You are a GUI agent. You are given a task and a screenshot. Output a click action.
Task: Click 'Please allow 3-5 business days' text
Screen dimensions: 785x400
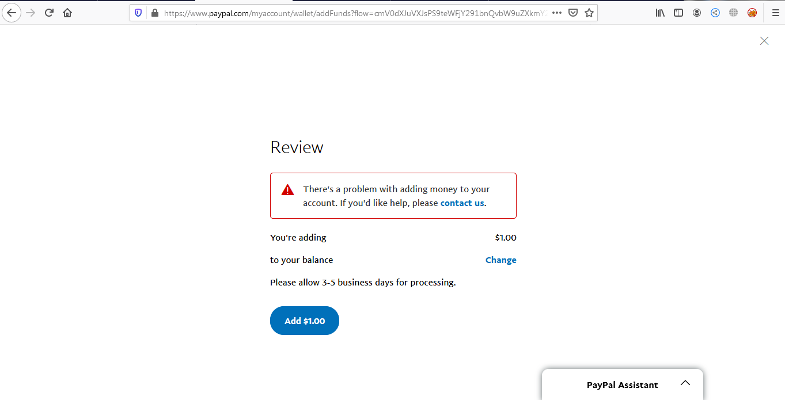[363, 283]
